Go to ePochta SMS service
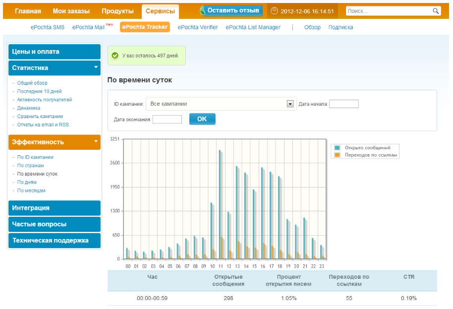Image resolution: width=453 pixels, height=309 pixels. point(48,27)
